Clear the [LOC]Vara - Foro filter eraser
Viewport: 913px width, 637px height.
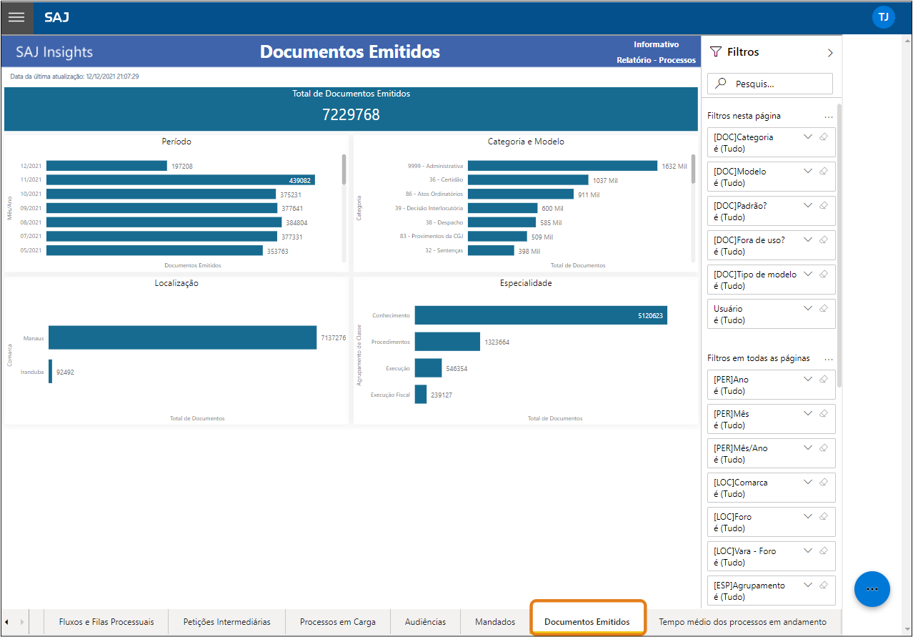point(824,550)
